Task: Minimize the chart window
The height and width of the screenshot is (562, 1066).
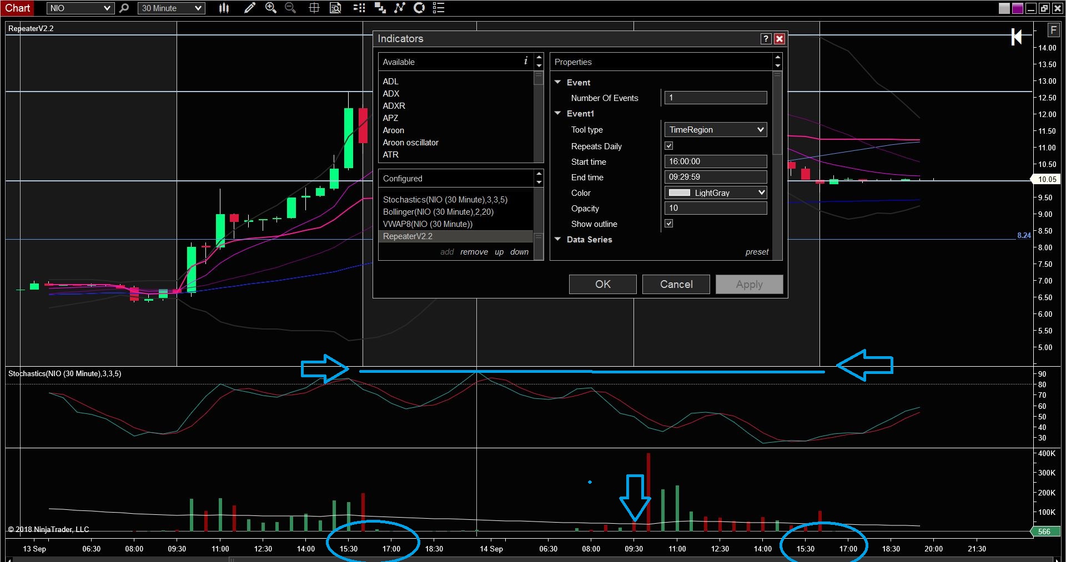Action: pyautogui.click(x=1031, y=8)
